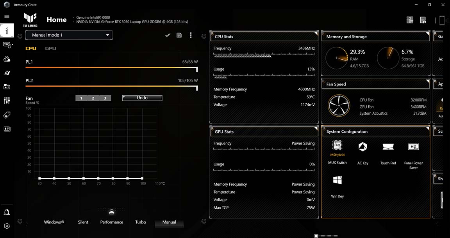
Task: Open the three-dot options menu
Action: tap(191, 35)
